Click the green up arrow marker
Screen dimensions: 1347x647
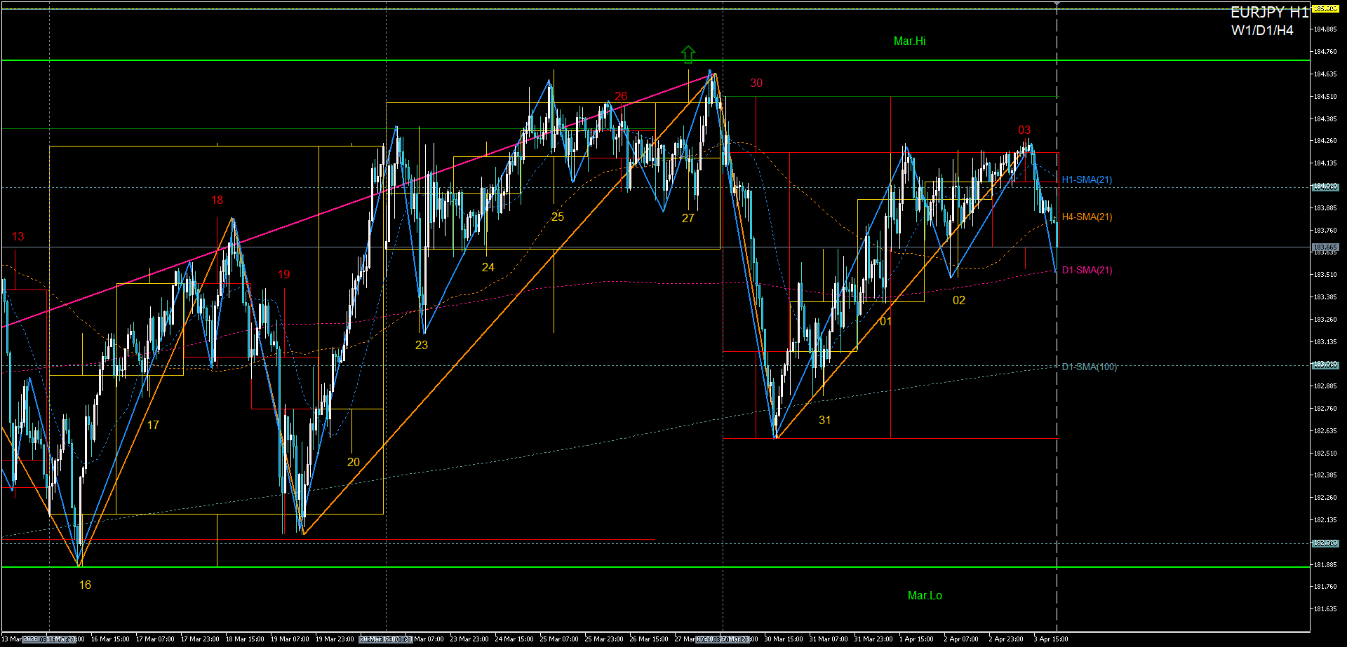point(688,53)
